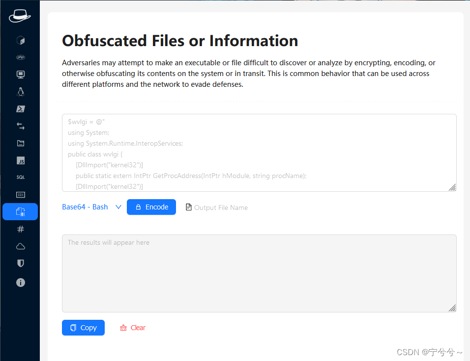Image resolution: width=470 pixels, height=361 pixels.
Task: Open the LFI folder sidebar icon
Action: tap(20, 143)
